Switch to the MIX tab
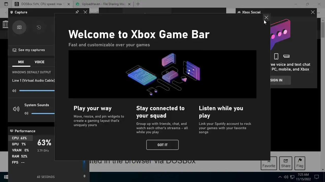325x182 pixels. point(21,62)
